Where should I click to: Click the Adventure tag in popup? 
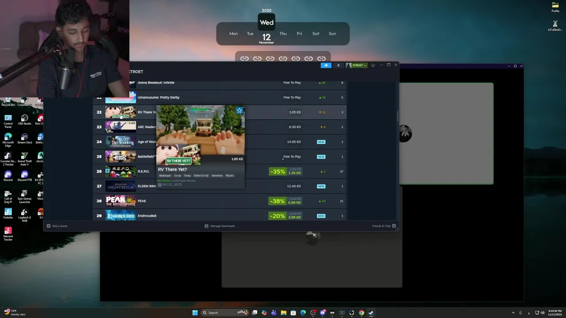click(217, 176)
